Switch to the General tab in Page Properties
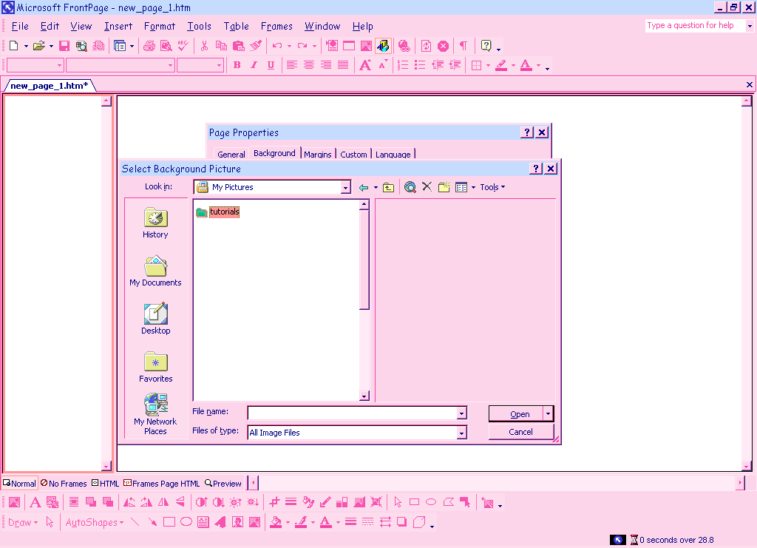 pos(231,154)
